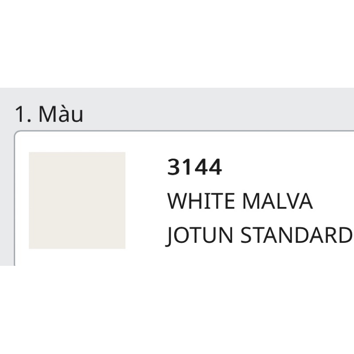The width and height of the screenshot is (354, 354).
Task: Click the word STANDARD in collection label
Action: click(x=296, y=235)
